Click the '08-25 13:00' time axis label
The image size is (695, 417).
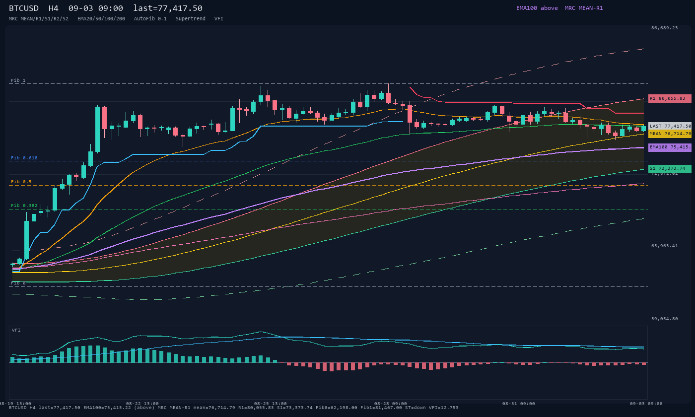(271, 404)
